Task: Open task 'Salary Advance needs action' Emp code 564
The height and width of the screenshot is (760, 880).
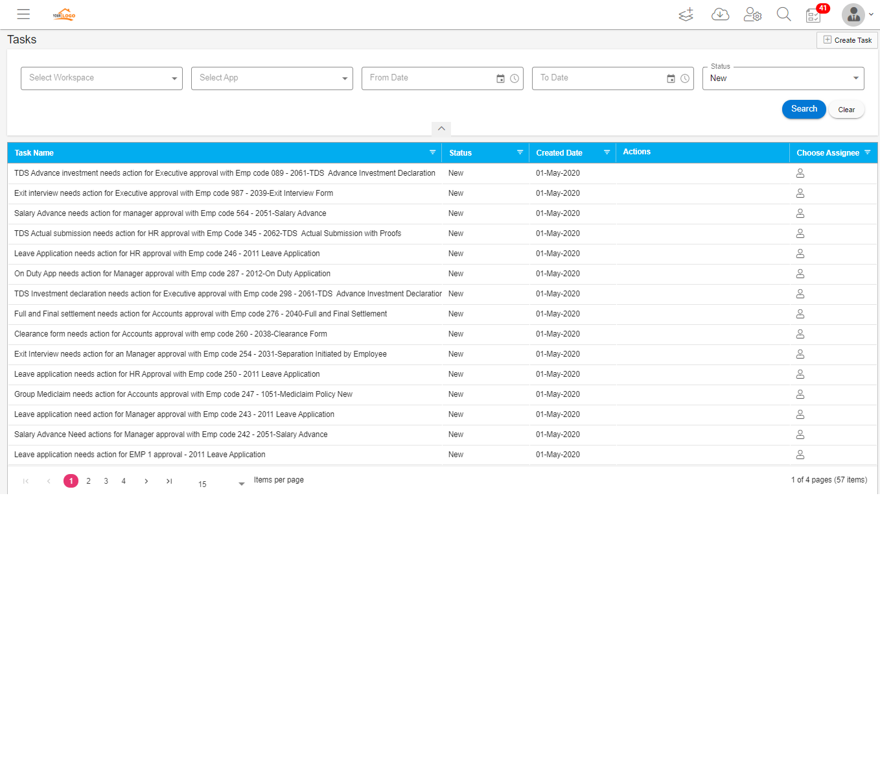Action: click(170, 213)
